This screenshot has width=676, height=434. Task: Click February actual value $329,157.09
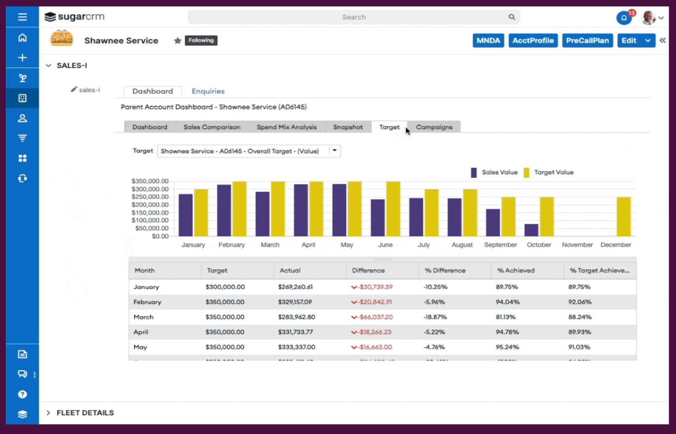pyautogui.click(x=295, y=302)
